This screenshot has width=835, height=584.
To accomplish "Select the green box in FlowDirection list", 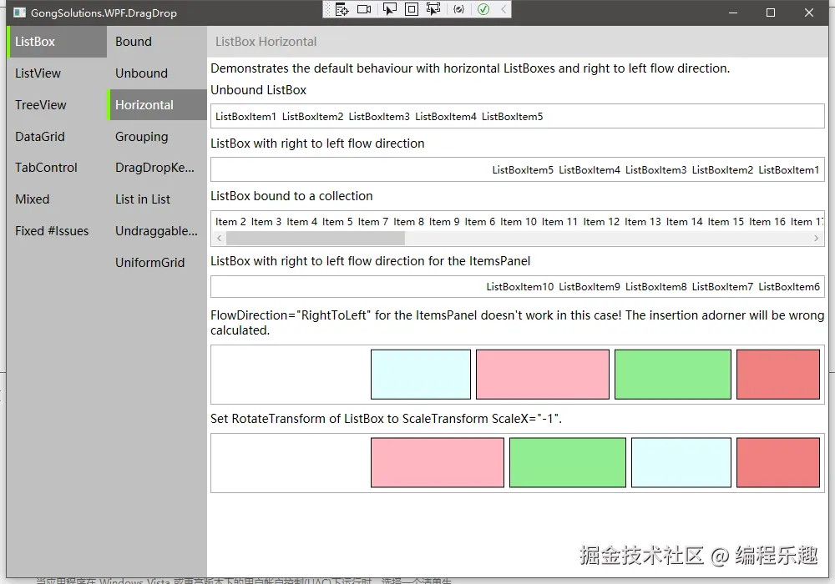I will point(672,375).
